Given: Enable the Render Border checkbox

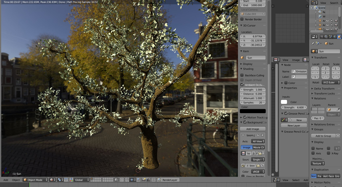Looking at the screenshot, I should tap(242, 19).
